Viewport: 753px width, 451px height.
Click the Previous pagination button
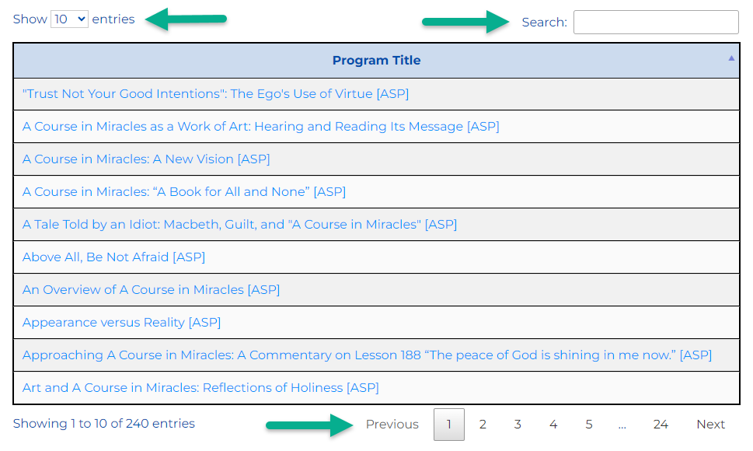tap(392, 425)
